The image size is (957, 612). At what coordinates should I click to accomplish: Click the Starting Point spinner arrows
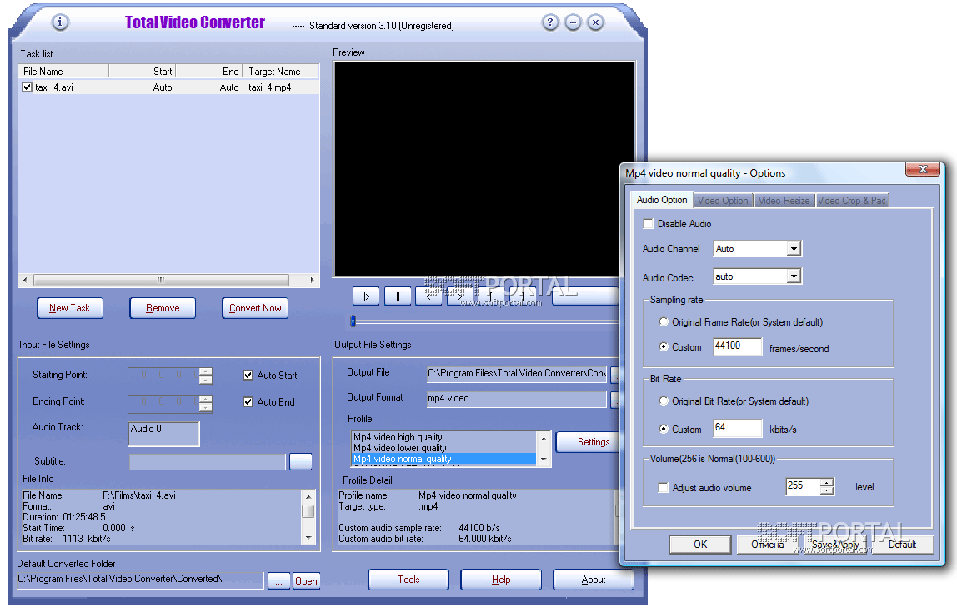pos(206,376)
